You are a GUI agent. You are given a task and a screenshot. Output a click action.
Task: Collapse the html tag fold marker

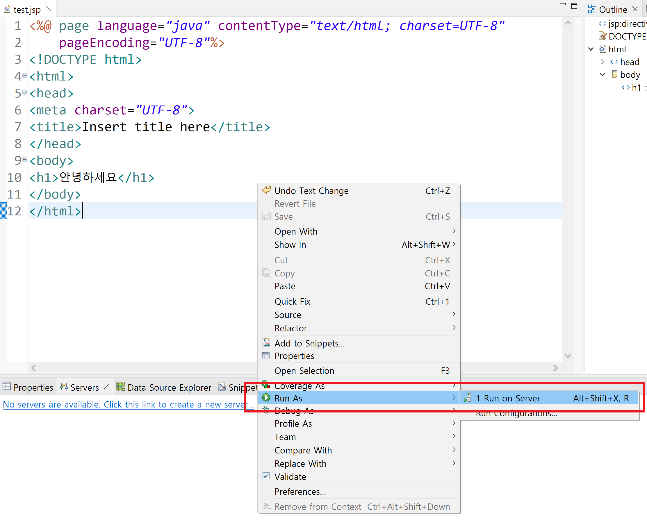coord(25,75)
